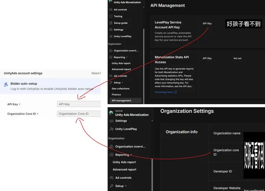The image size is (265, 191).
Task: Open the API management sidebar item
Action: (x=121, y=101)
